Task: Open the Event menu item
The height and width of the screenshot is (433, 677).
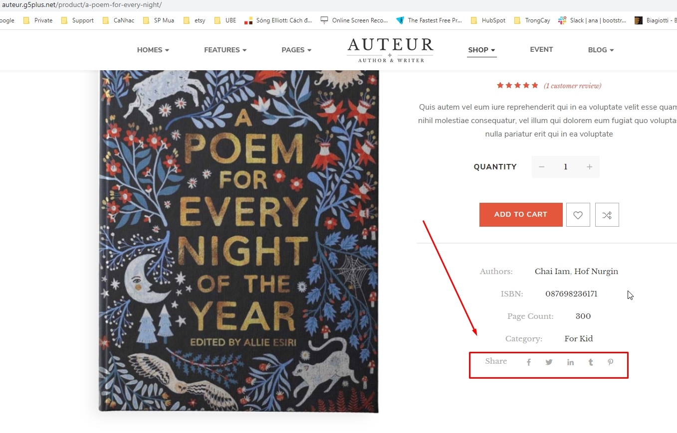Action: (x=541, y=49)
